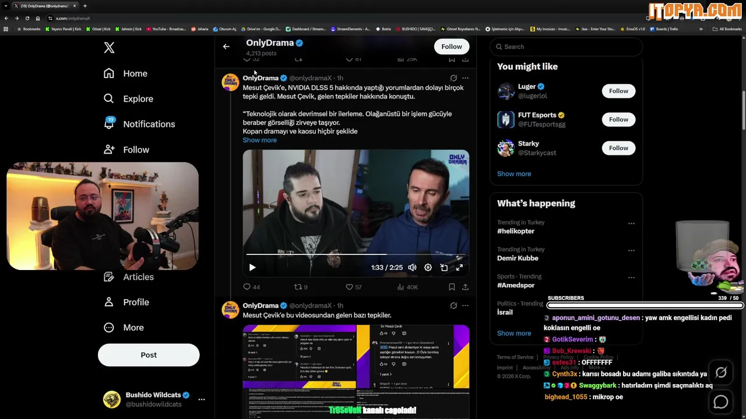746x419 pixels.
Task: Open top-left screenshot image in second post
Action: click(299, 356)
